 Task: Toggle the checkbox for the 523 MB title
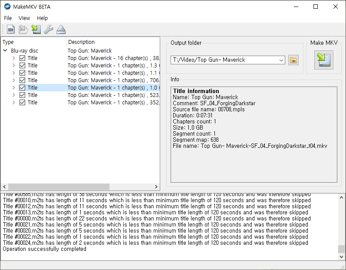pos(22,95)
